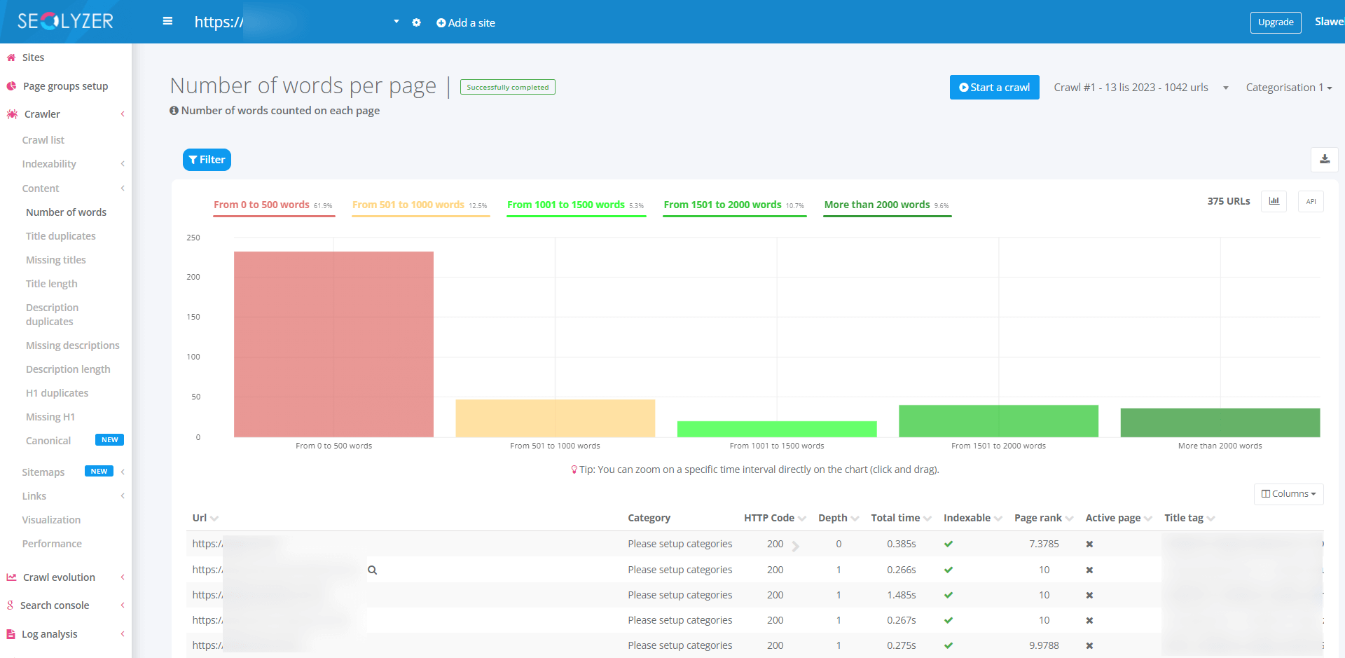This screenshot has height=658, width=1345.
Task: Toggle the 'From 0 to 500 words' series
Action: pos(261,205)
